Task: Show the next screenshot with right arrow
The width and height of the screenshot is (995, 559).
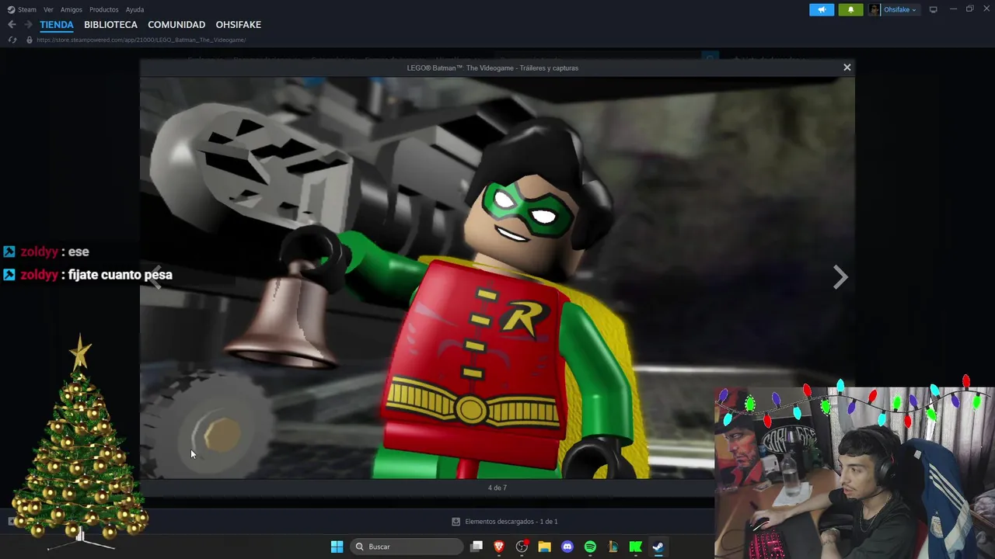Action: [840, 277]
